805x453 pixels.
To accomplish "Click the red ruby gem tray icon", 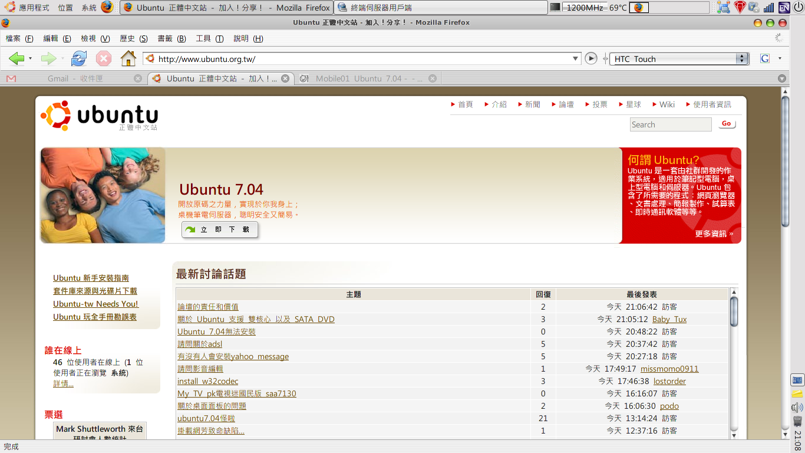I will pyautogui.click(x=740, y=7).
